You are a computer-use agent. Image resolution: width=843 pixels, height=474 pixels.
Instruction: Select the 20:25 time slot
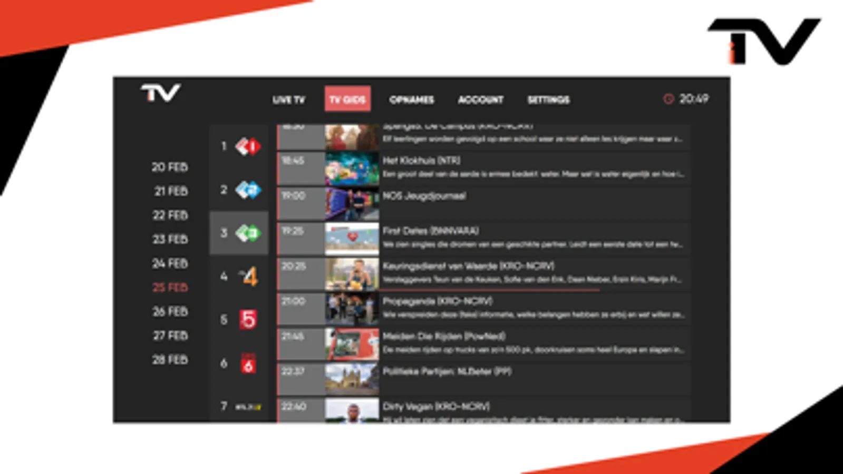click(x=301, y=274)
